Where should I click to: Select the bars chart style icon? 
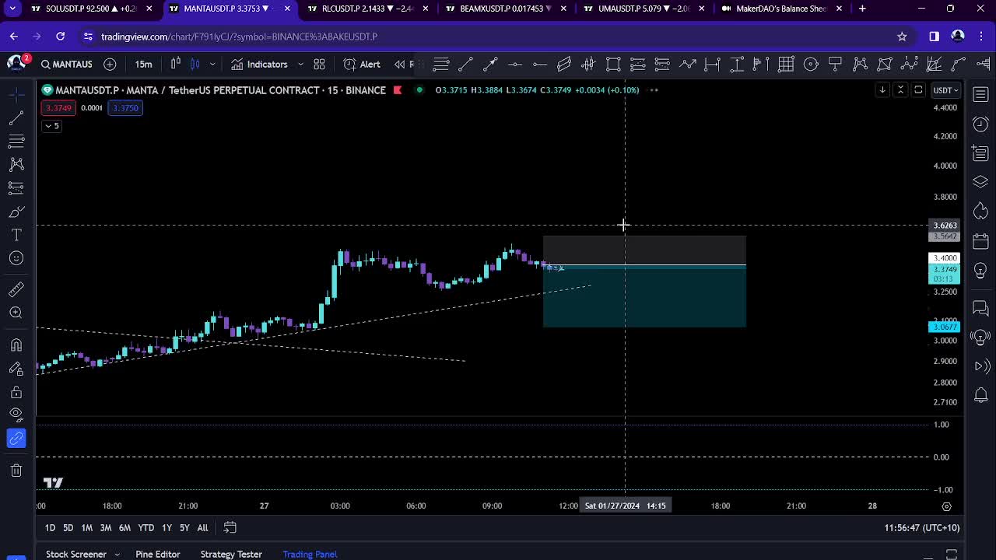pyautogui.click(x=176, y=64)
